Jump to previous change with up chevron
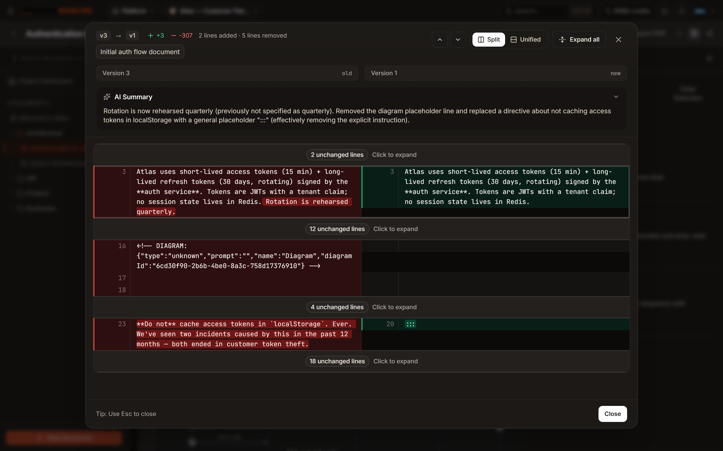 click(440, 40)
